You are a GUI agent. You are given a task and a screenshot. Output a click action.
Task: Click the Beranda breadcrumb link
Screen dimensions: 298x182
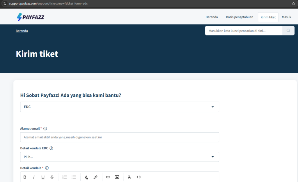pos(22,31)
